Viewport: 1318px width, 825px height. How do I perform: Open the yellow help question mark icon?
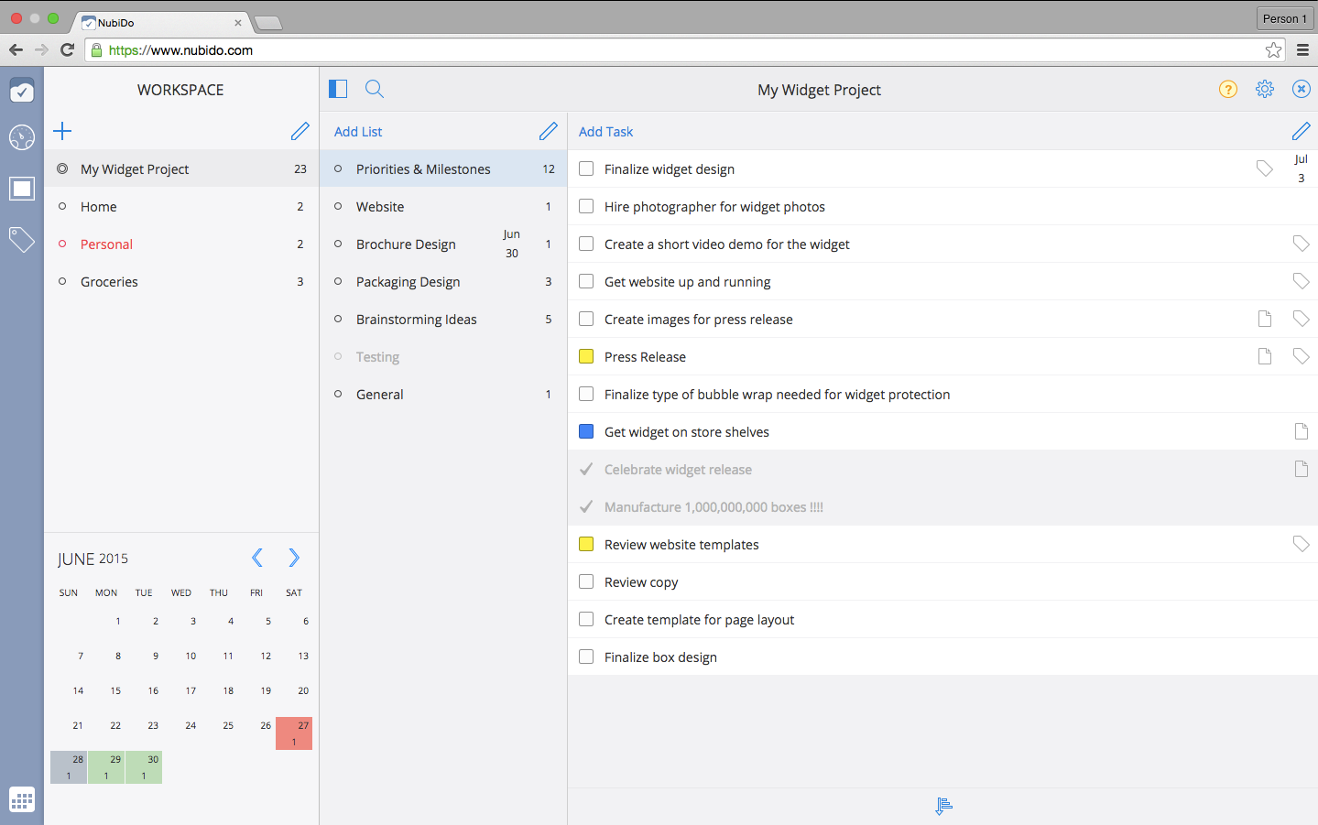(1227, 89)
